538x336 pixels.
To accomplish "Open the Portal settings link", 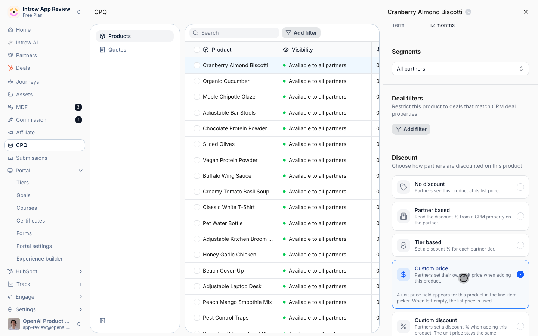I will point(34,246).
